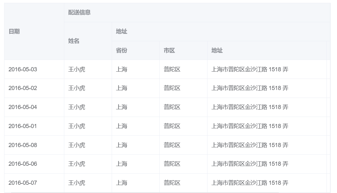Select the 2016-05-06 date cell

click(23, 164)
